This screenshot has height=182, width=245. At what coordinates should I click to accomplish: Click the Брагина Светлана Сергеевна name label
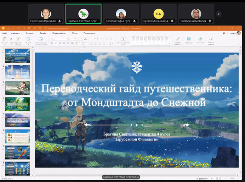click(121, 177)
